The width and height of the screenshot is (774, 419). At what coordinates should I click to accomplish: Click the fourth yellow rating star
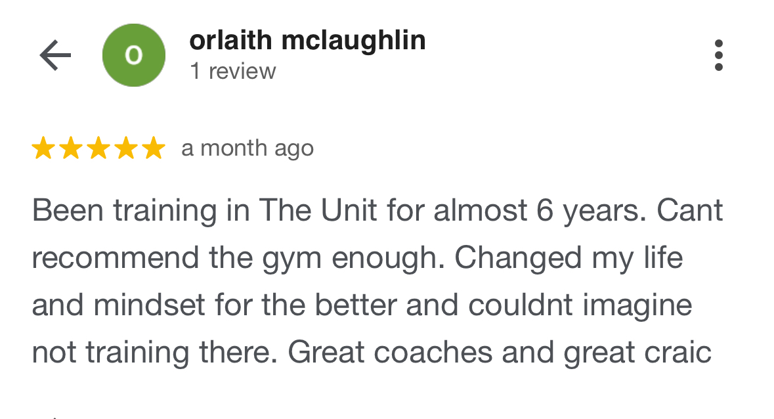126,148
